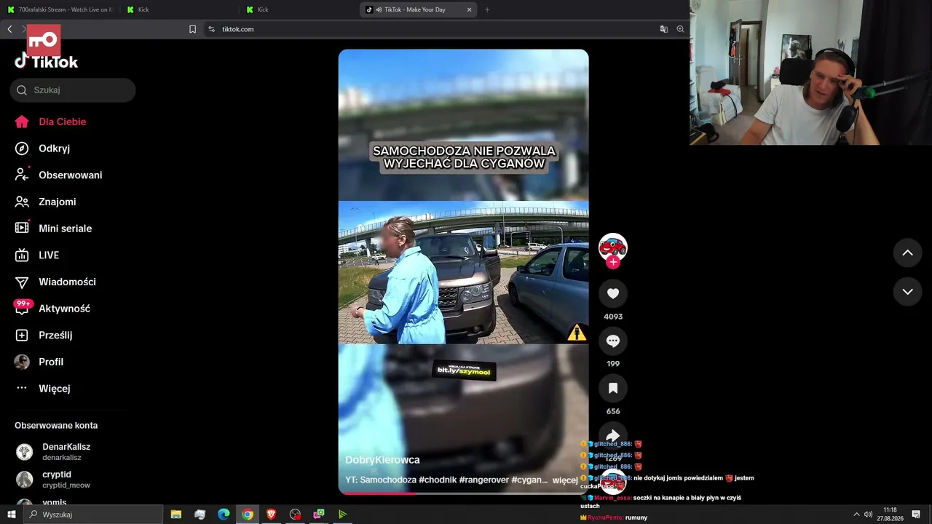This screenshot has height=524, width=932.
Task: Share the video with arrow icon
Action: (613, 434)
